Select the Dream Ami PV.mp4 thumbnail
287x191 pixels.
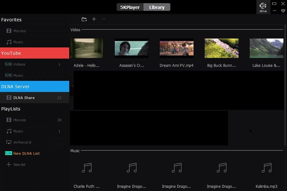pyautogui.click(x=177, y=48)
